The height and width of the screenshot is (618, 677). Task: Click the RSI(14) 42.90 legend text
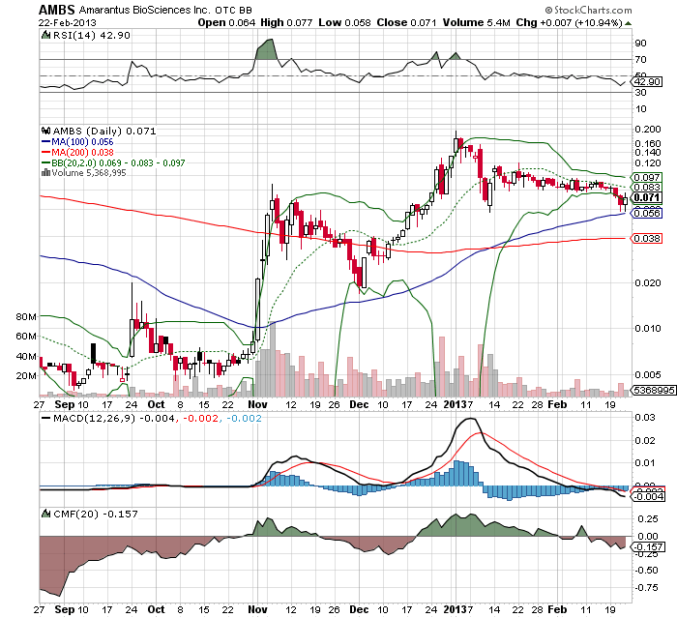coord(92,35)
